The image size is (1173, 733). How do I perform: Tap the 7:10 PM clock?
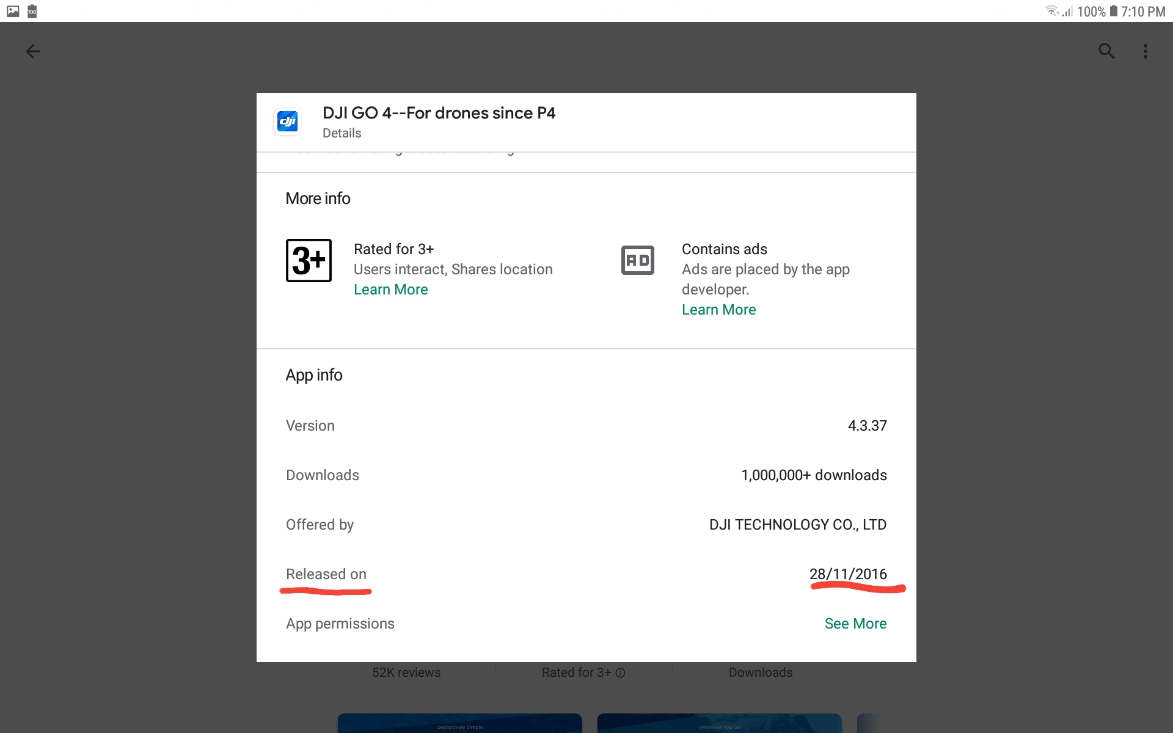(x=1143, y=12)
